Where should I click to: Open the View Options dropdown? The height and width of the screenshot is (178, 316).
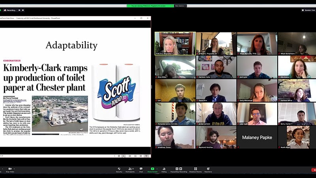tap(180, 6)
